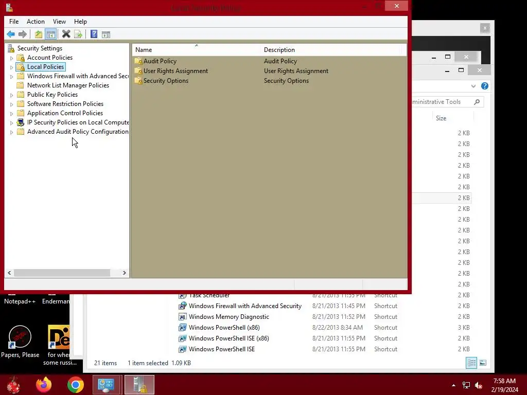Expand IP Security Policies arrow

tap(11, 123)
